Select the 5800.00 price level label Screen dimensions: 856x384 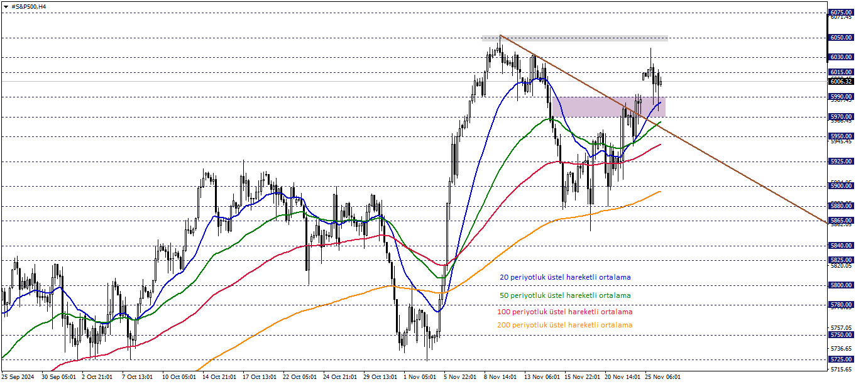tap(841, 285)
